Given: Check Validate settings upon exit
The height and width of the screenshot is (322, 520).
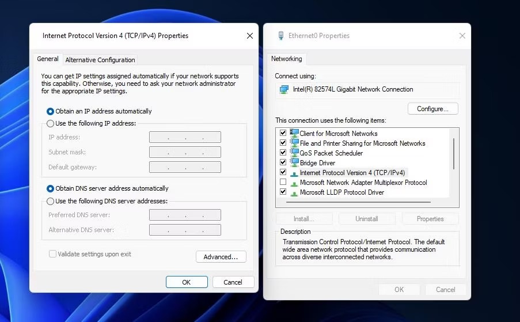Looking at the screenshot, I should tap(52, 254).
